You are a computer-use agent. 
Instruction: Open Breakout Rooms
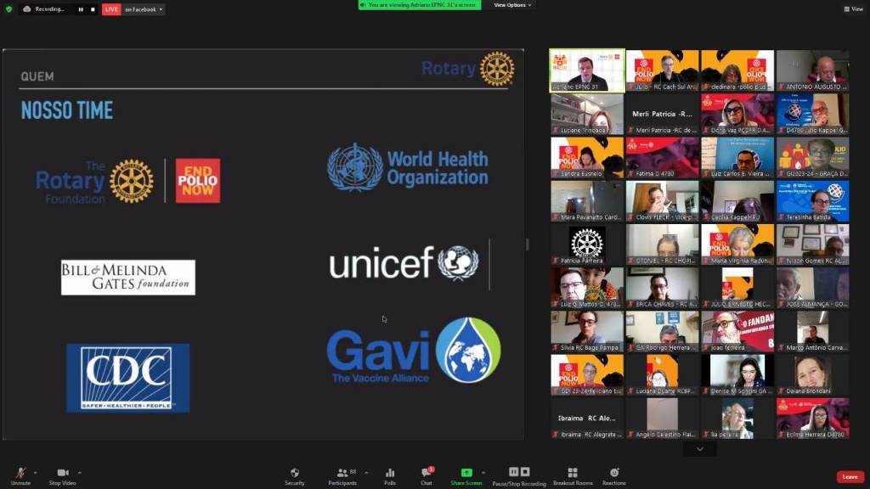click(572, 475)
